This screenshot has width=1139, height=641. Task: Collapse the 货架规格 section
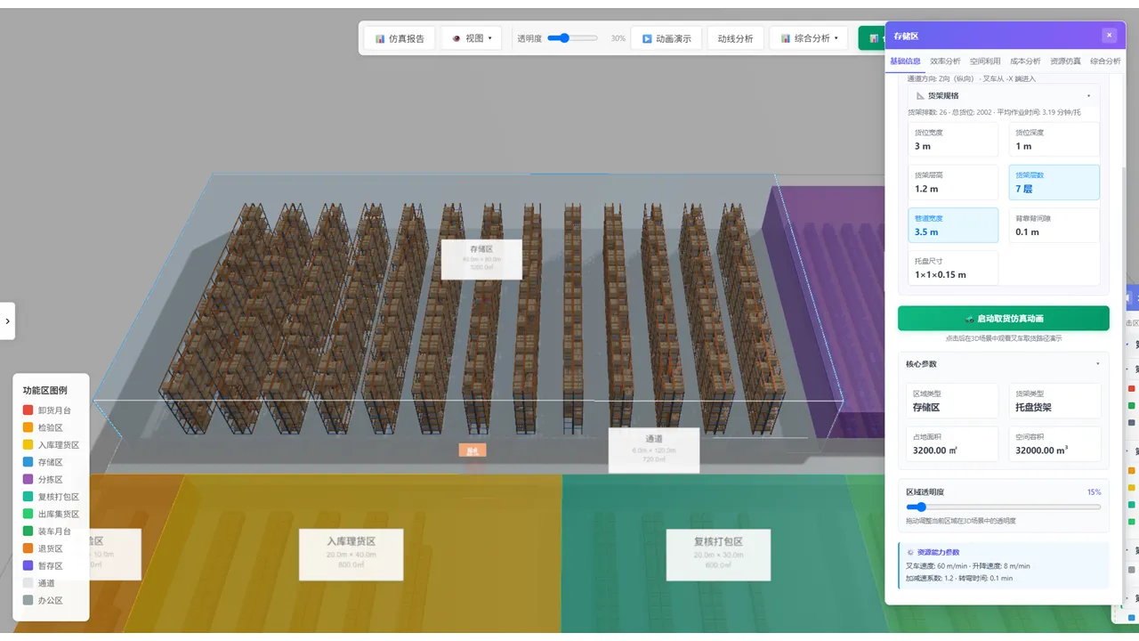(1004, 95)
